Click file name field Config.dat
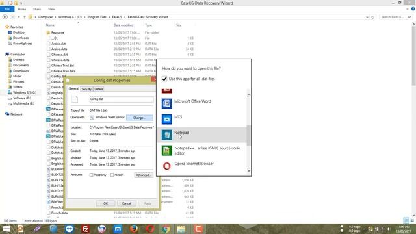This screenshot has width=416, height=234. coord(122,99)
